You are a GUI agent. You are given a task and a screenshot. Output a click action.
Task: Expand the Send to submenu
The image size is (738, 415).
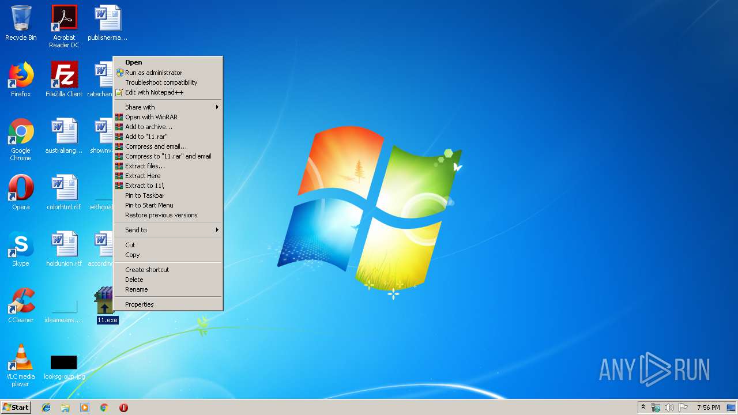[168, 230]
